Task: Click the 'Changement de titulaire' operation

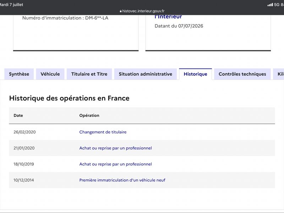Action: [x=103, y=132]
